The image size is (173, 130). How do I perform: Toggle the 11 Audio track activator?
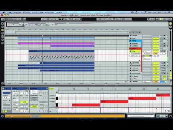156,68
